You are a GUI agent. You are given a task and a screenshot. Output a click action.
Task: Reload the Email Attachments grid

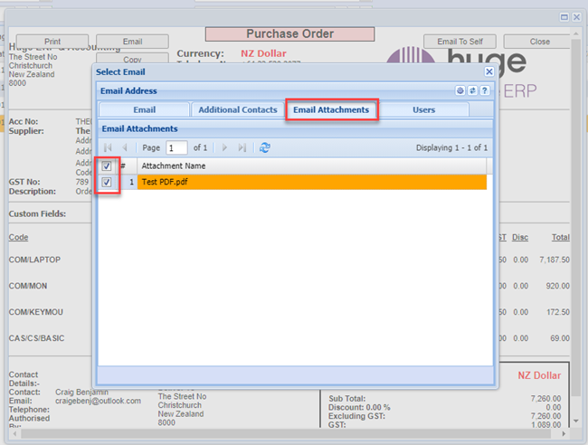click(264, 147)
